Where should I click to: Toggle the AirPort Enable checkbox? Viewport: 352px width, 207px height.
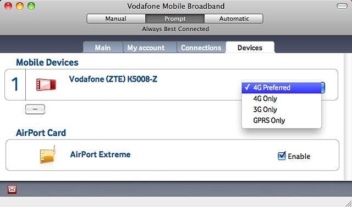[282, 156]
